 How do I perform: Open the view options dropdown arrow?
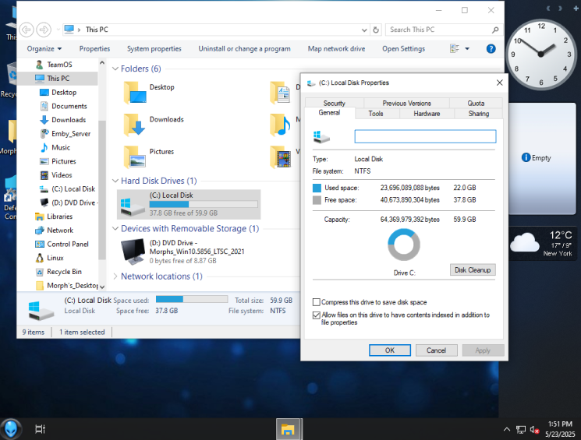pos(467,49)
